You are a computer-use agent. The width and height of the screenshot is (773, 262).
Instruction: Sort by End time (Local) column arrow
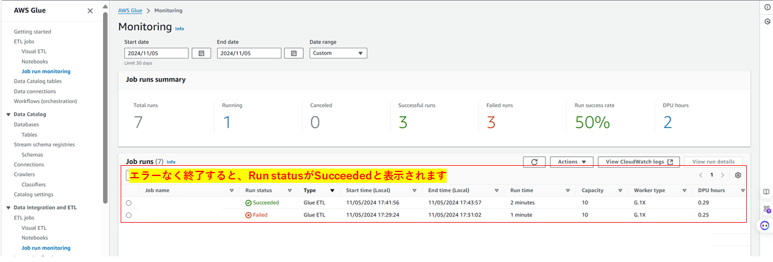(x=496, y=191)
